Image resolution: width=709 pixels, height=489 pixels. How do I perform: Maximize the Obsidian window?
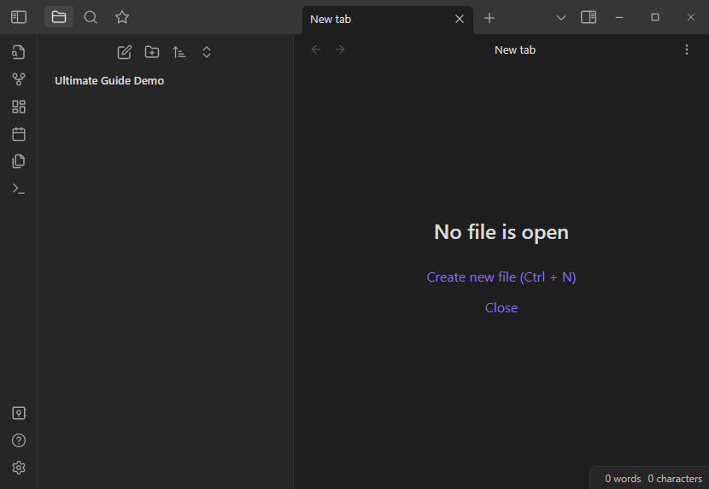(654, 17)
